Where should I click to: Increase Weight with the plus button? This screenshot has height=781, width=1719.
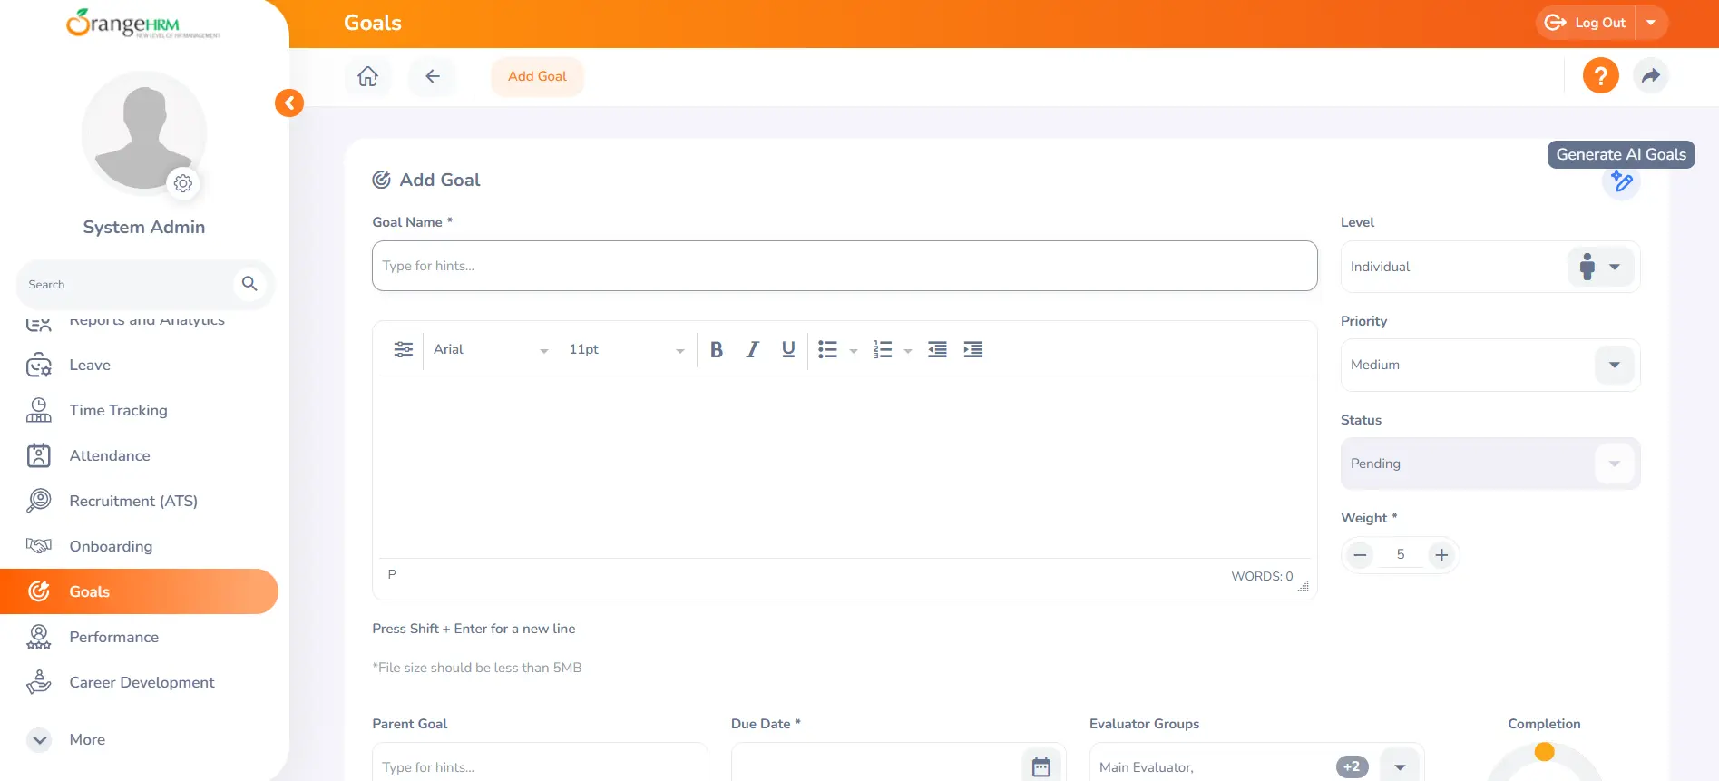(x=1441, y=554)
